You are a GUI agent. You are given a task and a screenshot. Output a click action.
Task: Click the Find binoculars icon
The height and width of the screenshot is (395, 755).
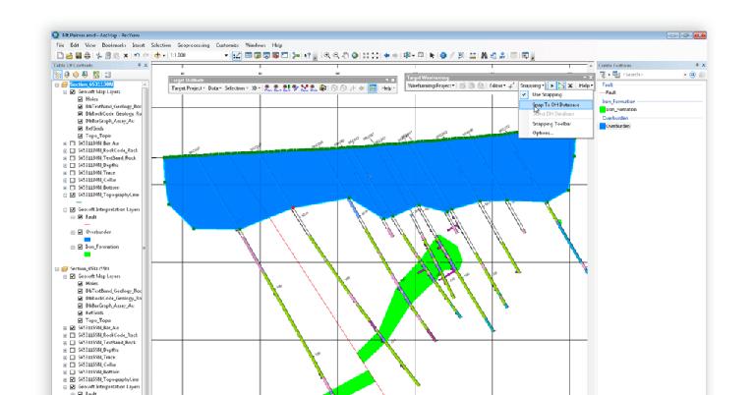pos(484,56)
